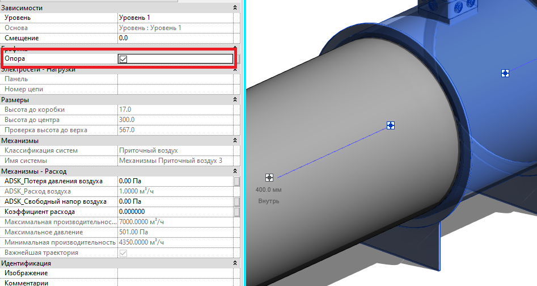Edit the ADSK_Потеря давления воздуха value
This screenshot has width=537, height=286.
175,181
